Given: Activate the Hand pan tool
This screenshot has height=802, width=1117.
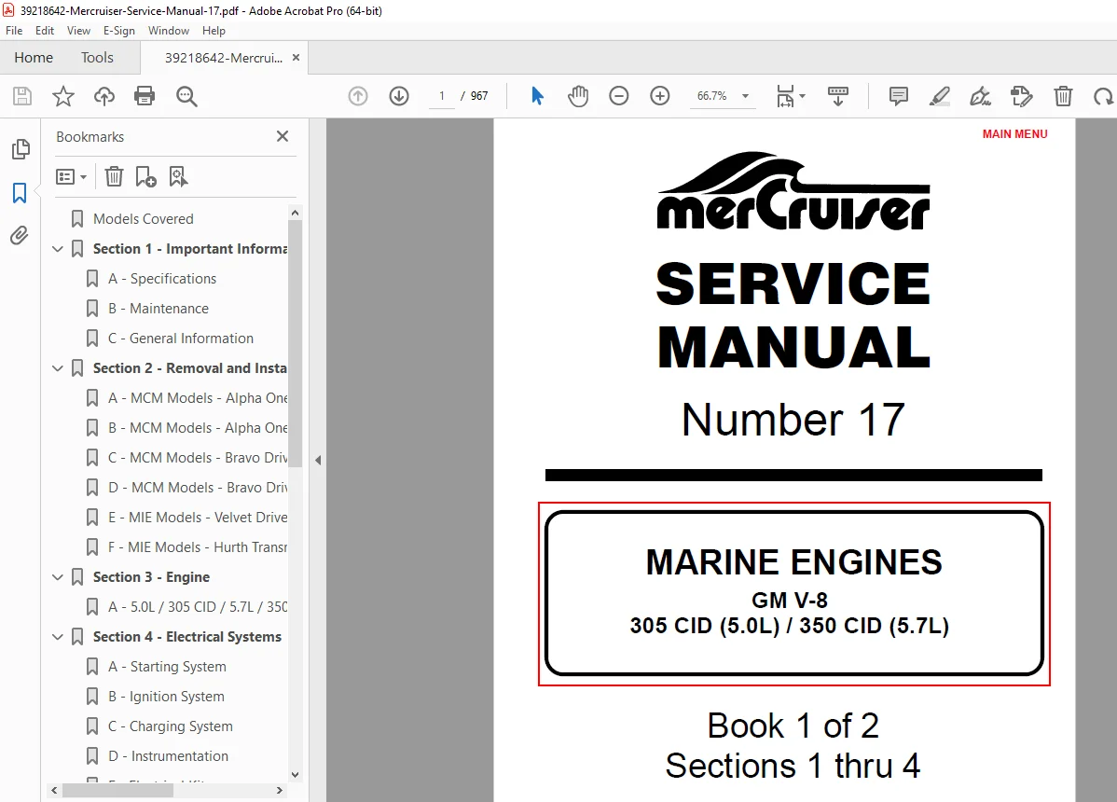Looking at the screenshot, I should [x=578, y=95].
